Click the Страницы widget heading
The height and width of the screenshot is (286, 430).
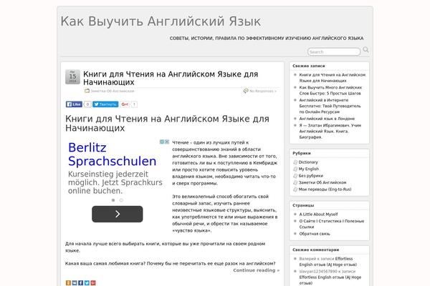click(303, 205)
